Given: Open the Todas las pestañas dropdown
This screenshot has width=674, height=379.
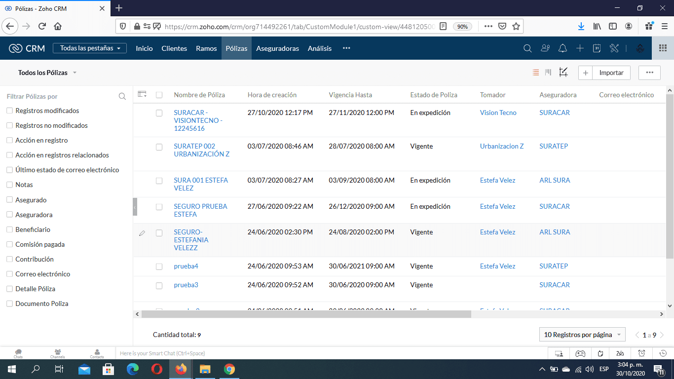Looking at the screenshot, I should [x=90, y=48].
